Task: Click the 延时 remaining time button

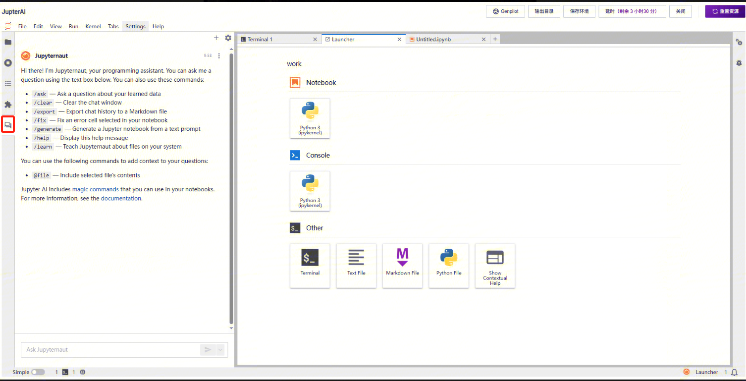Action: click(632, 11)
